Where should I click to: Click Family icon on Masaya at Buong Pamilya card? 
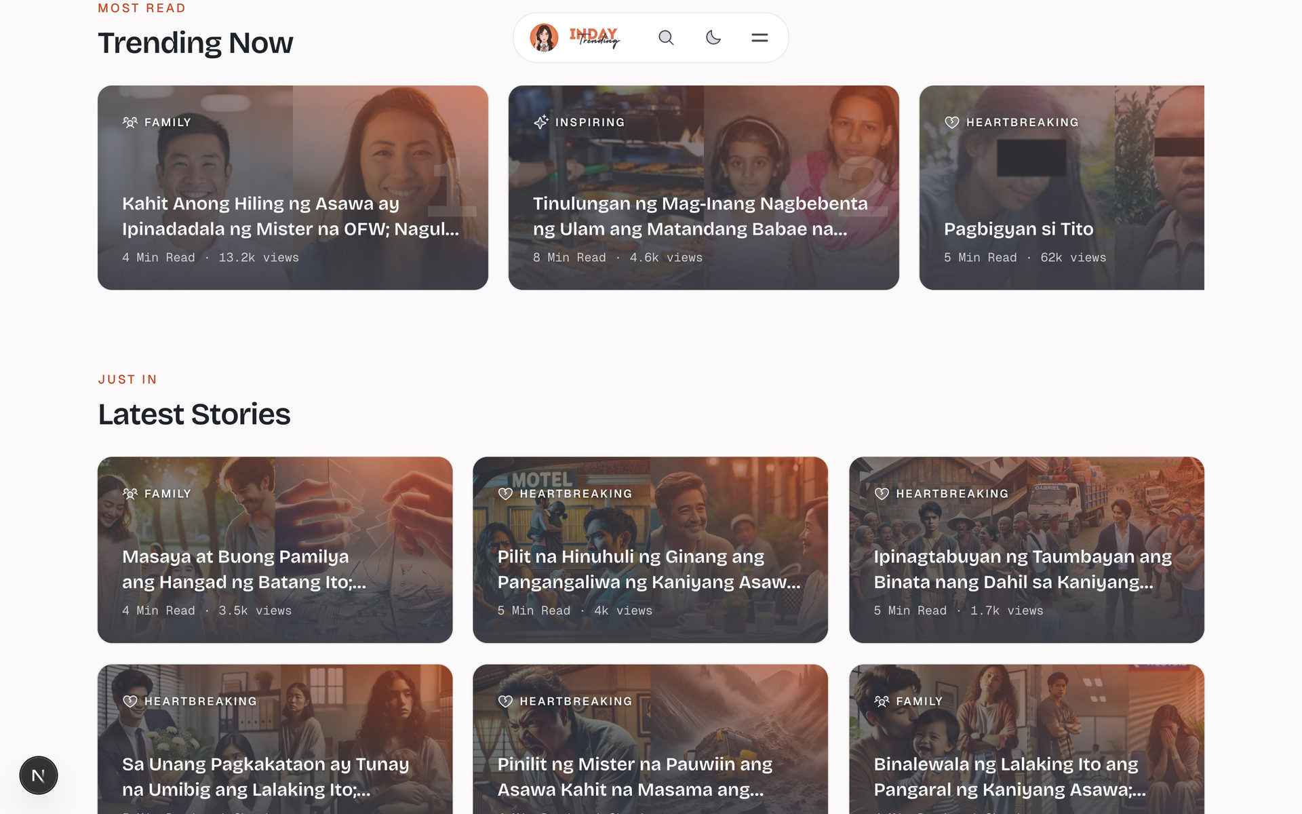pyautogui.click(x=130, y=494)
